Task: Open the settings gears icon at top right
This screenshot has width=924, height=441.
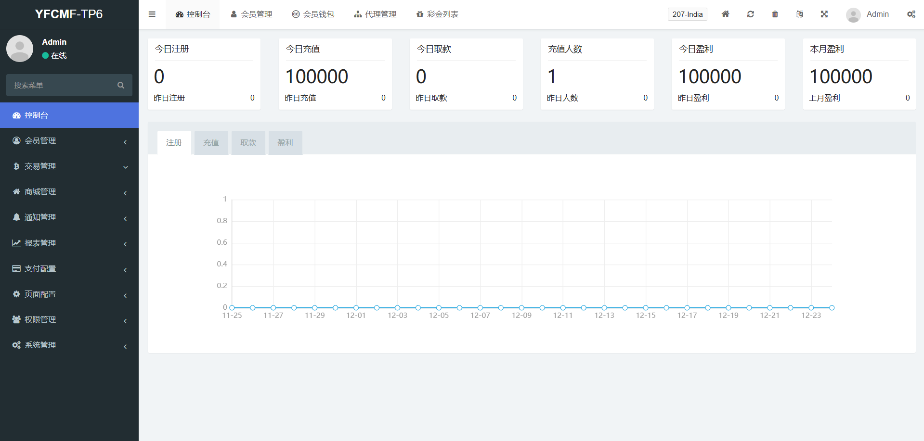Action: coord(911,14)
